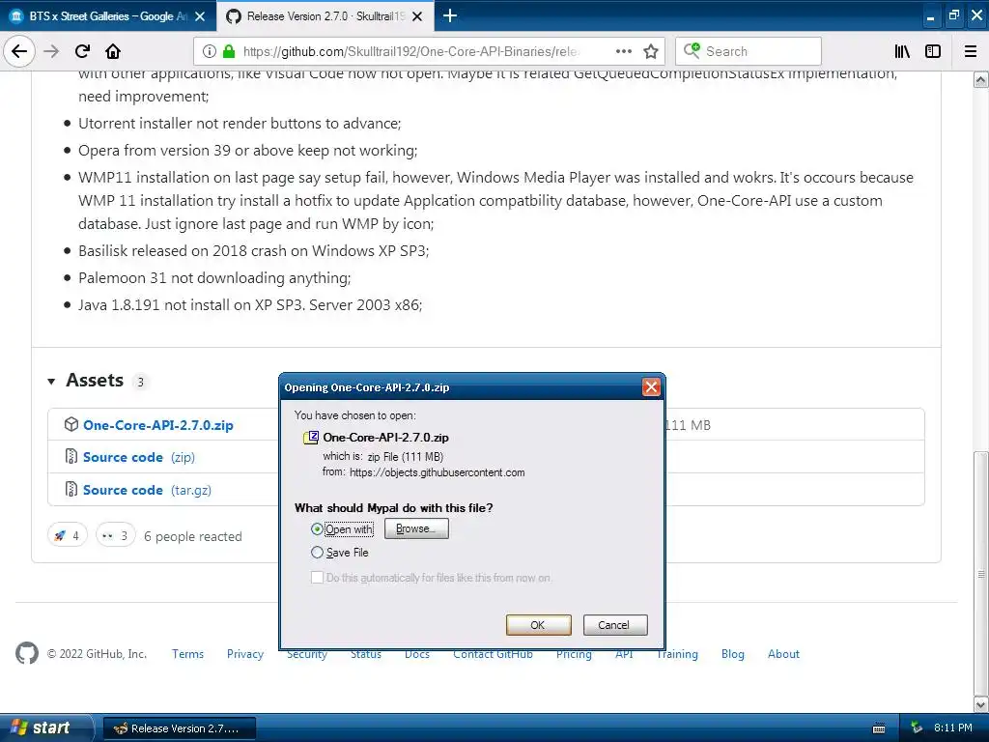The image size is (989, 742).
Task: Reload the current GitHub page
Action: tap(82, 51)
